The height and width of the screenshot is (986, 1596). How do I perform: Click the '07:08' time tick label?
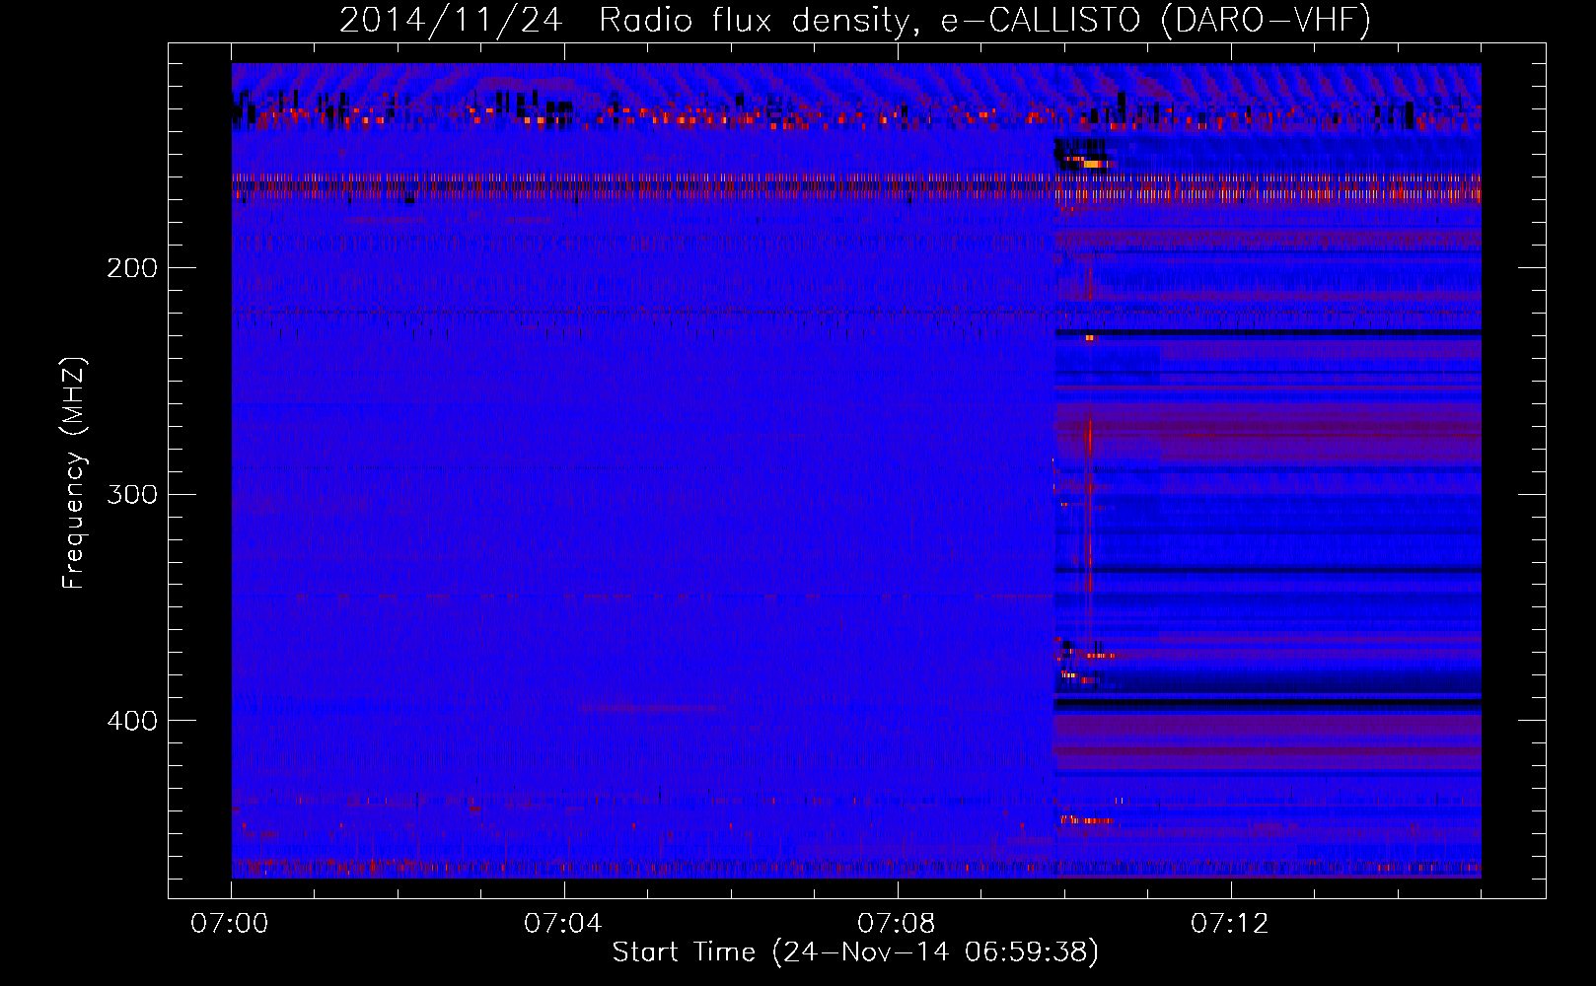897,924
